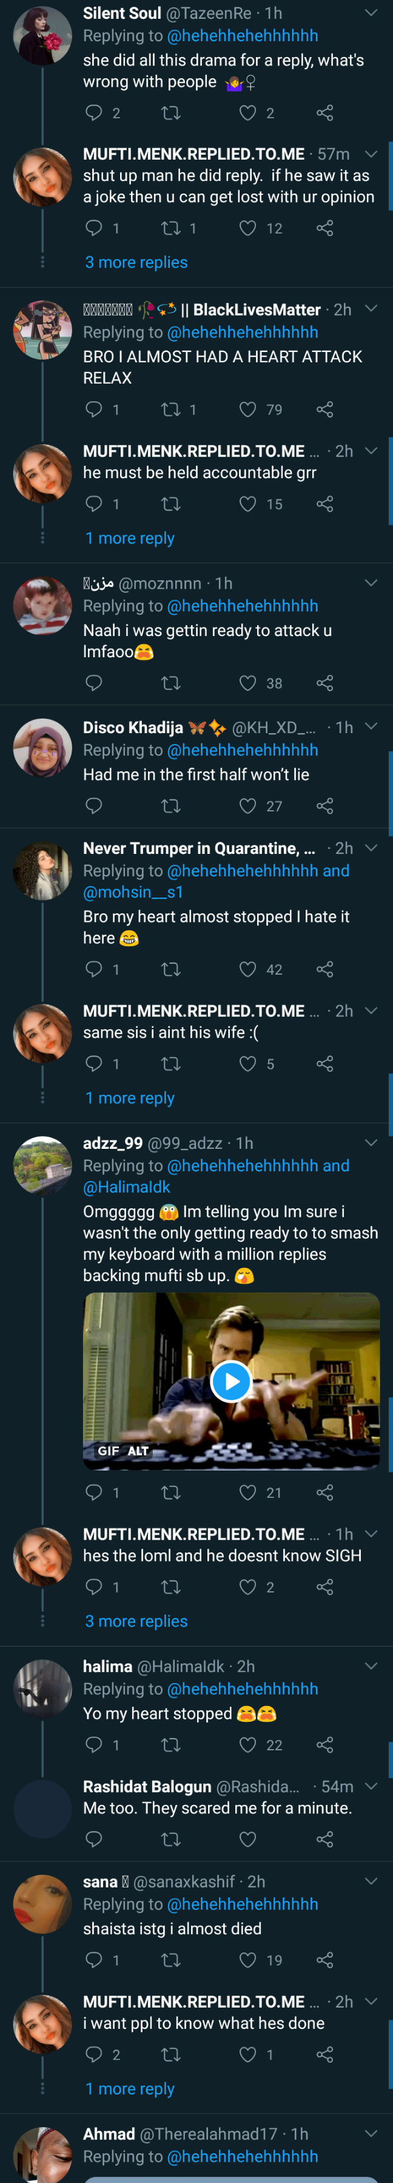
Task: Open the @Halimaldk mention in adzz_99's tweet
Action: click(x=126, y=1187)
